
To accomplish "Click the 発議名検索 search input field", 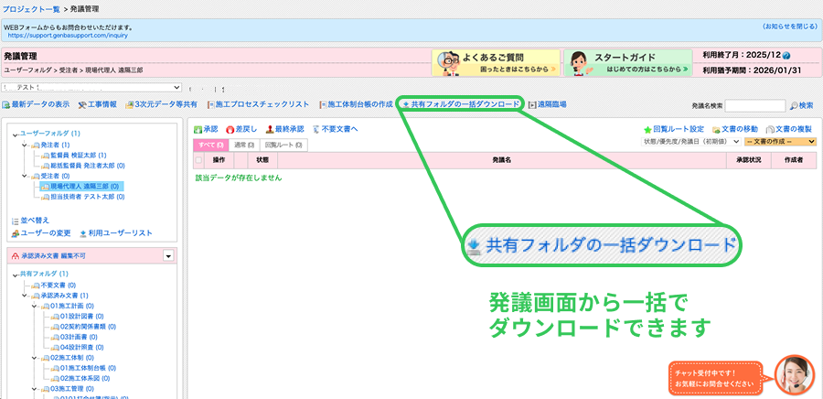I will tap(754, 106).
